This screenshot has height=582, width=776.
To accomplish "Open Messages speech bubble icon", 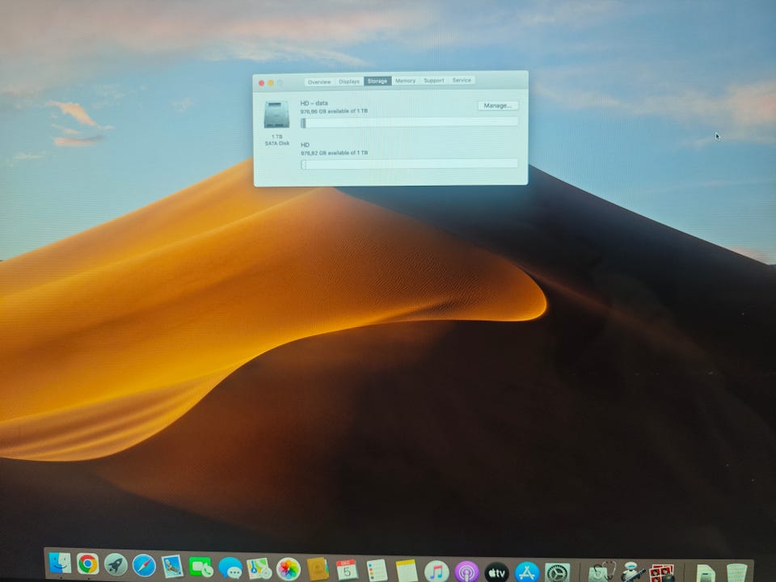I will (230, 567).
